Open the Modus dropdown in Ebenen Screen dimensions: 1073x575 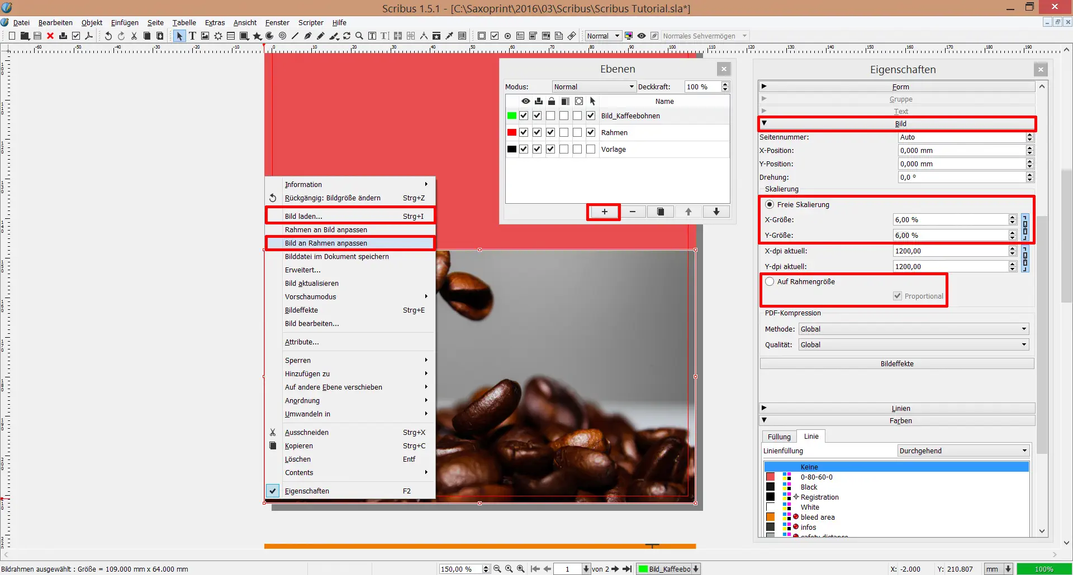[593, 87]
